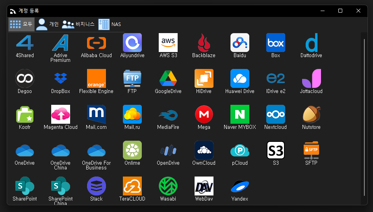The width and height of the screenshot is (373, 212).
Task: Minimize the 계정 등록 window
Action: [x=323, y=11]
